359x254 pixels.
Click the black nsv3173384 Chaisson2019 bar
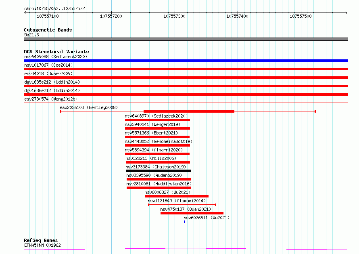click(x=158, y=171)
